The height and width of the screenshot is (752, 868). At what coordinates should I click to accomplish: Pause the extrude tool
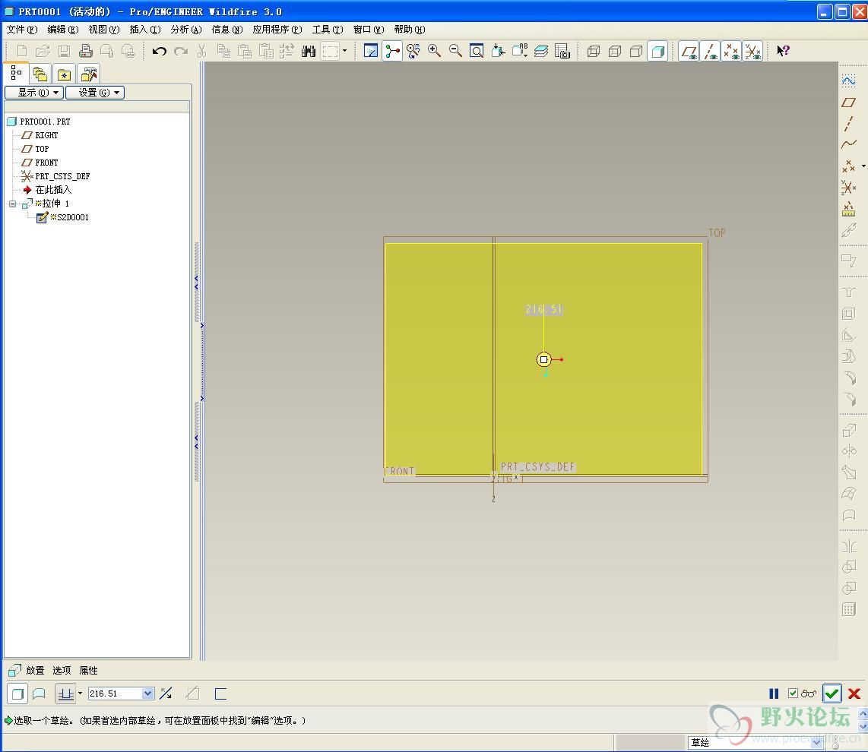[774, 694]
